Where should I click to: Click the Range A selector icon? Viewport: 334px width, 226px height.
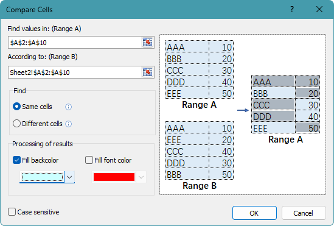[x=147, y=43]
